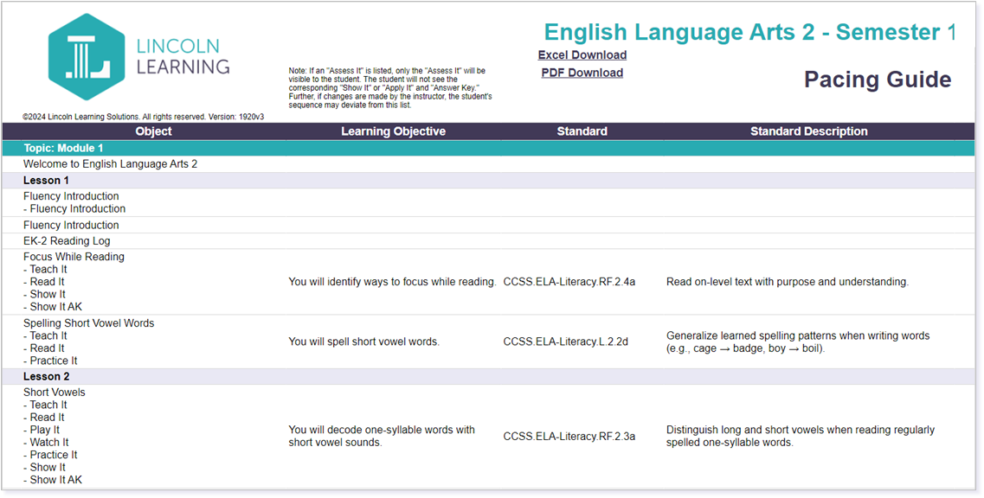The height and width of the screenshot is (498, 984).
Task: Click the Pacing Guide heading
Action: 877,80
